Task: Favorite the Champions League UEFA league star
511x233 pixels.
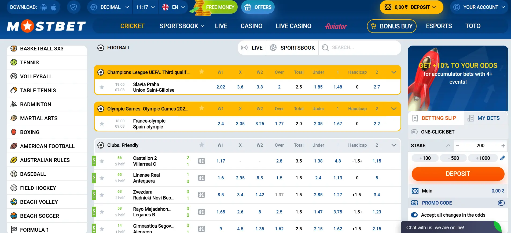Action: click(202, 72)
